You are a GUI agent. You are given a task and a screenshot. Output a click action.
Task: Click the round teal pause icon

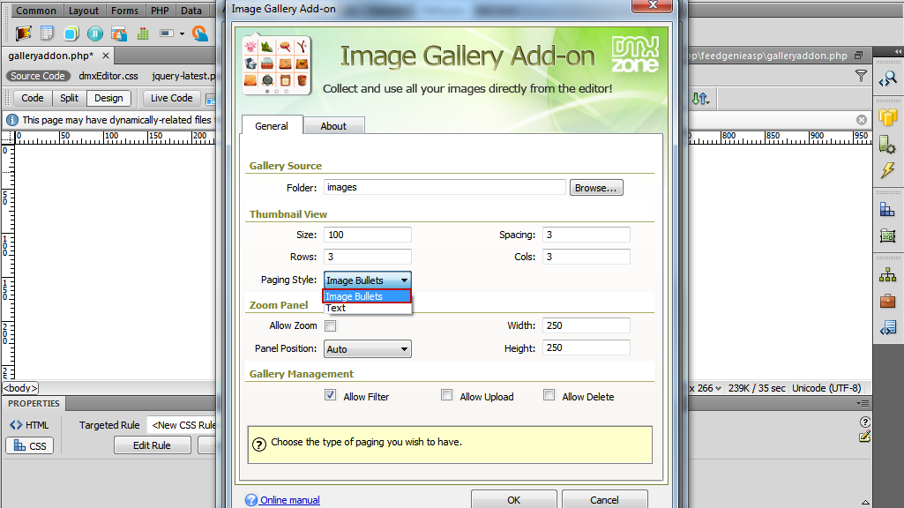tap(95, 34)
